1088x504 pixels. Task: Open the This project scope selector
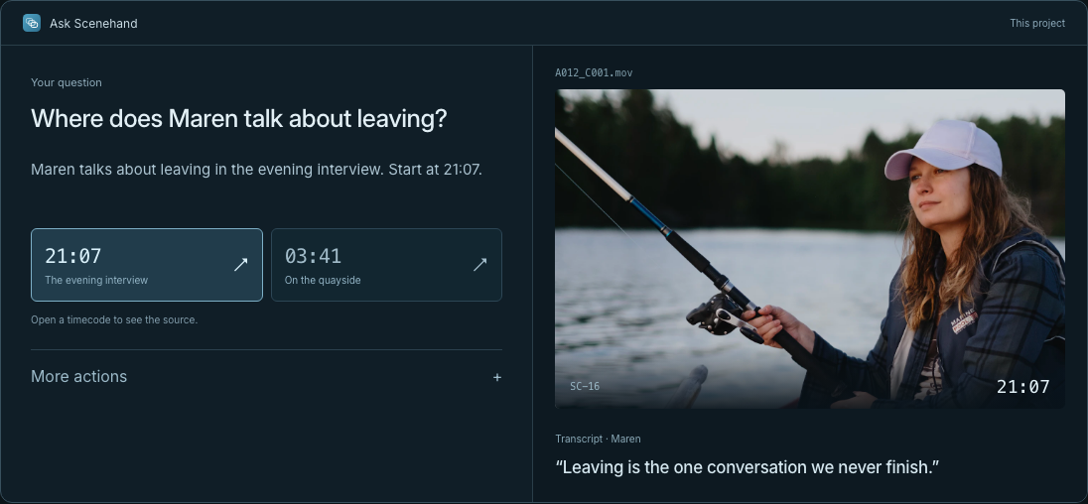1037,23
